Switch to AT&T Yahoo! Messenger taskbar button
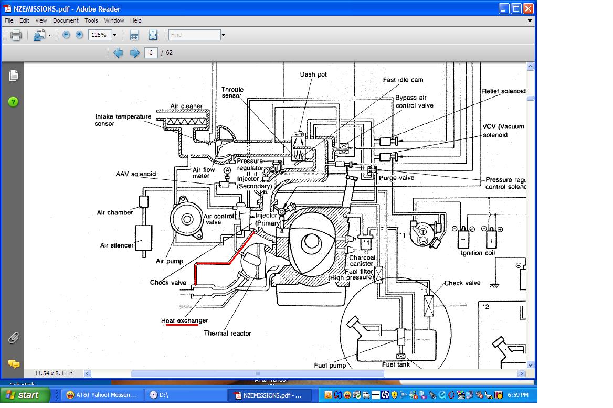Screen dimensions: 613x408 [102, 395]
